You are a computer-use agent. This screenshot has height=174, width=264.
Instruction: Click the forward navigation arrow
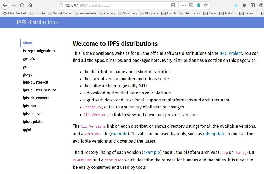tap(14, 5)
